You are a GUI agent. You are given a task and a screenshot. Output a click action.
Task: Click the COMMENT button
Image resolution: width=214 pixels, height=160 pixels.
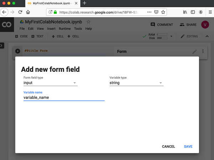[x=162, y=25]
